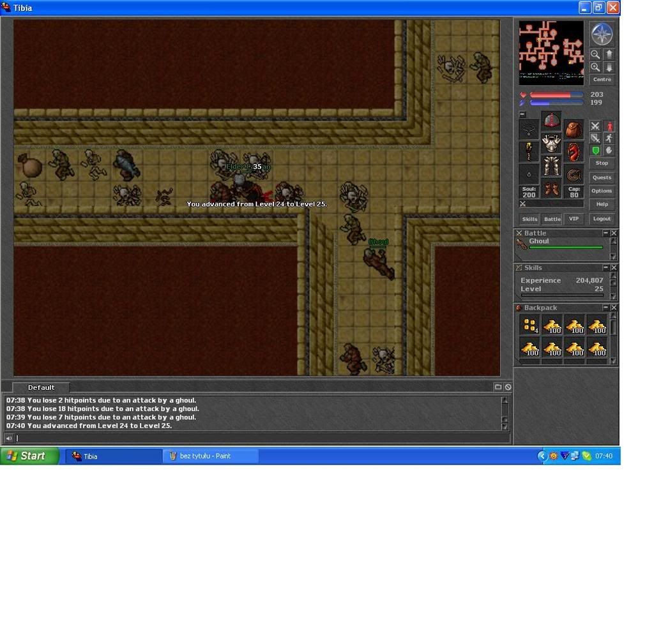654x626 pixels.
Task: Select the left-hand weapon slot
Action: (x=529, y=152)
